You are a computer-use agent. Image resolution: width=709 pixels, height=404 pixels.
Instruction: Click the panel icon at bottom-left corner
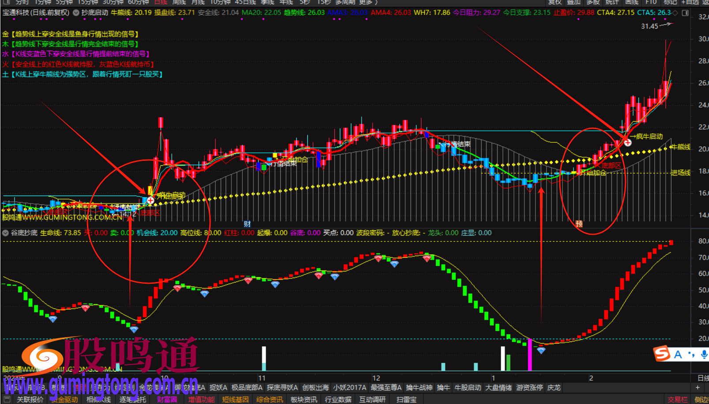click(x=7, y=399)
